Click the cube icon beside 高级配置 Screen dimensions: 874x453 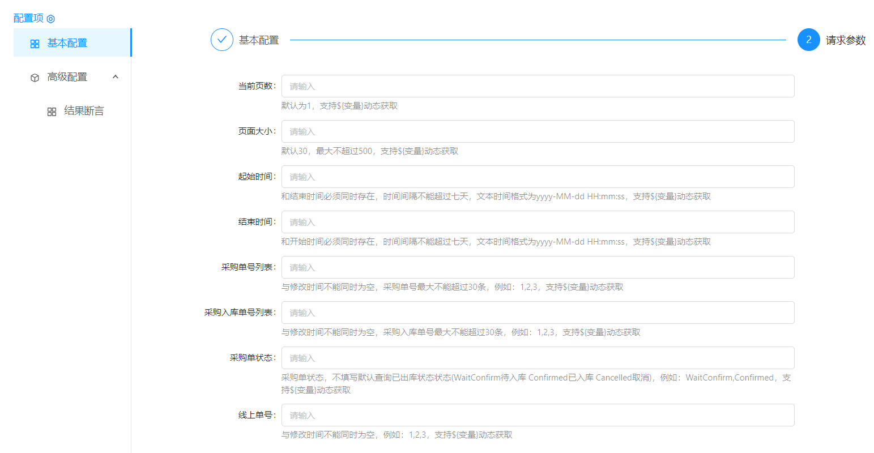coord(35,78)
